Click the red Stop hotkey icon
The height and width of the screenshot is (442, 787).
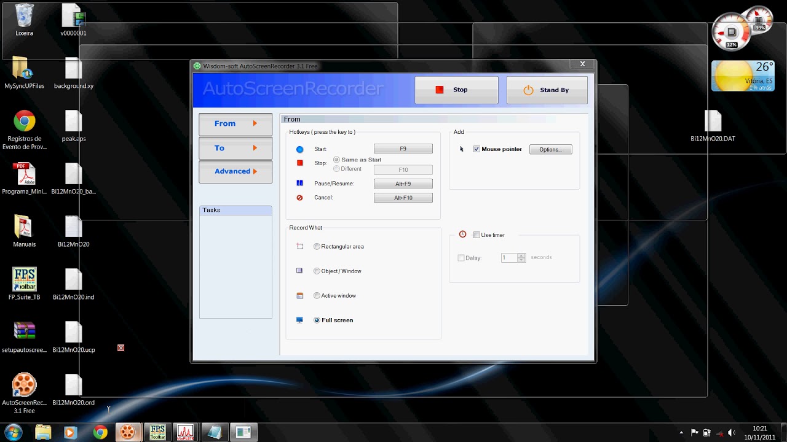tap(300, 163)
